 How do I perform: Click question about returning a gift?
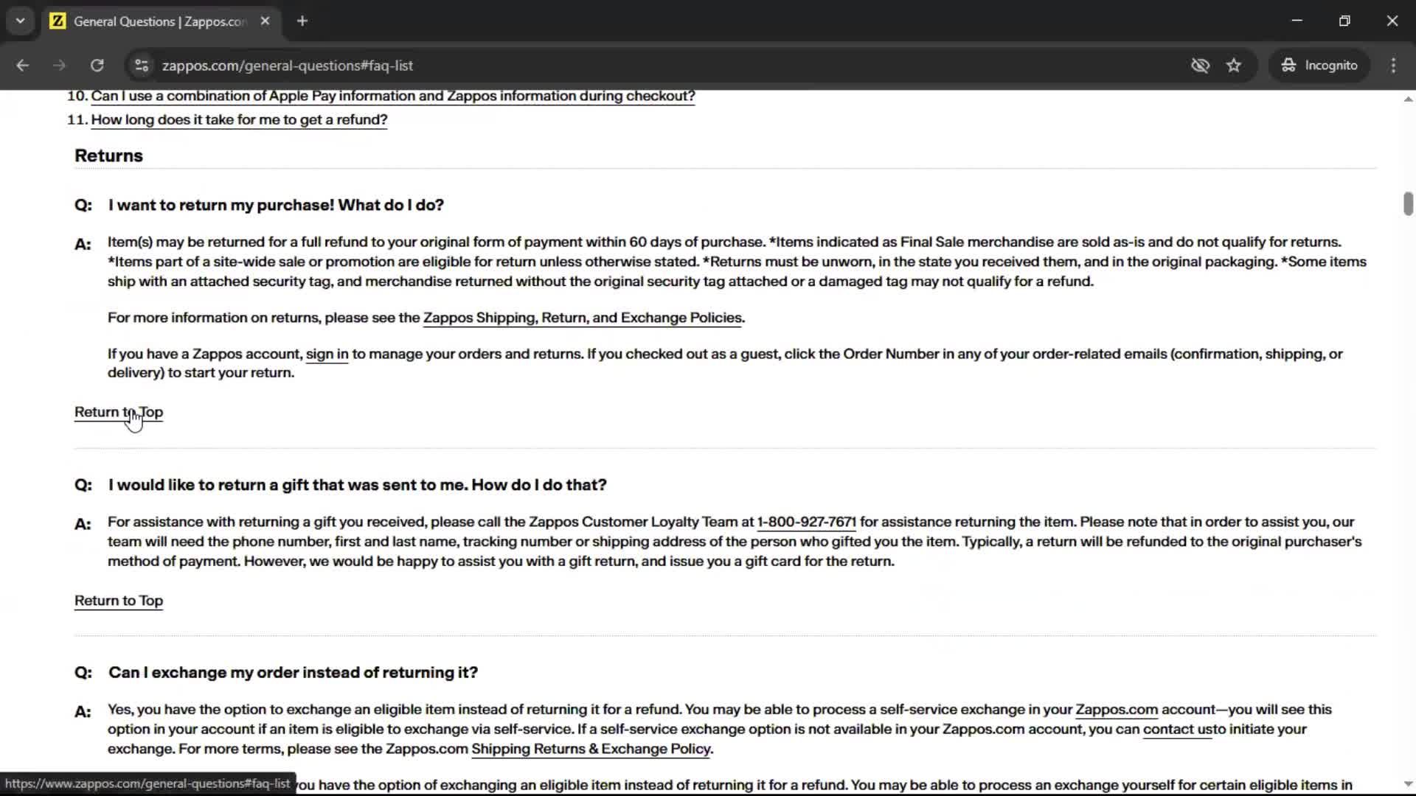[358, 485]
